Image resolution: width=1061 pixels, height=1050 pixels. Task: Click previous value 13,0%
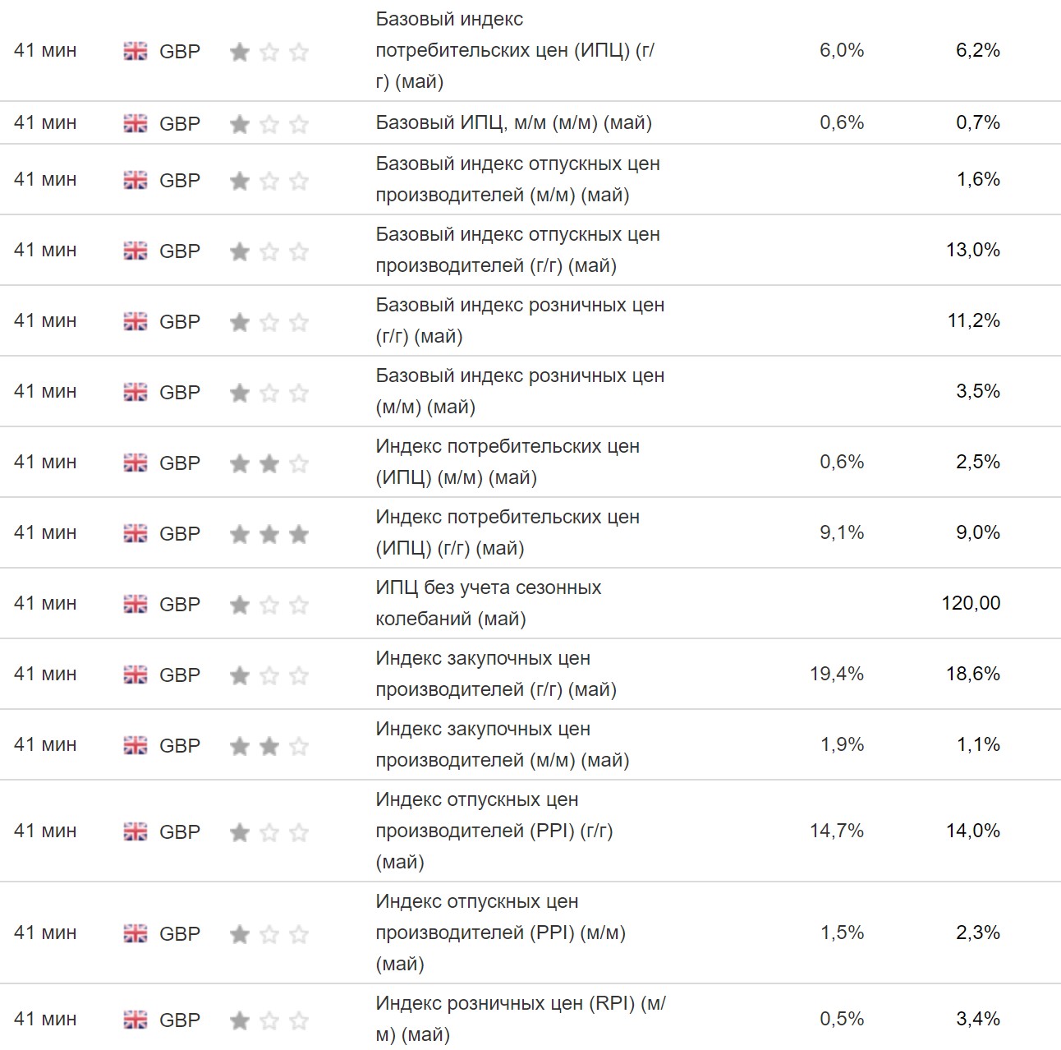coord(972,250)
